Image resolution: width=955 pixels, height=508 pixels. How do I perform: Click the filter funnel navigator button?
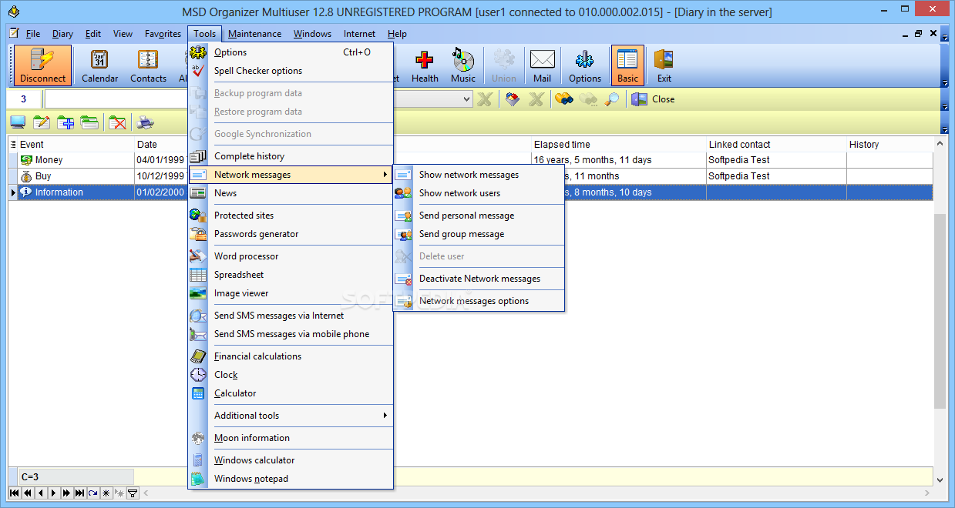click(133, 493)
